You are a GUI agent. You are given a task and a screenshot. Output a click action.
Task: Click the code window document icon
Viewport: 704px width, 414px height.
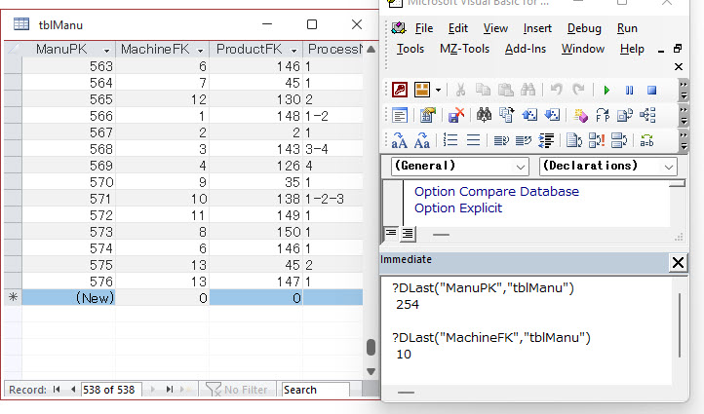[x=400, y=116]
